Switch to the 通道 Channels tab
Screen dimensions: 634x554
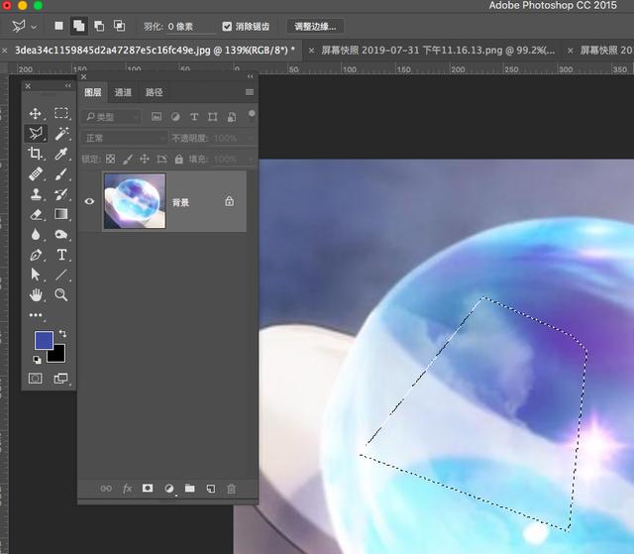[x=123, y=92]
